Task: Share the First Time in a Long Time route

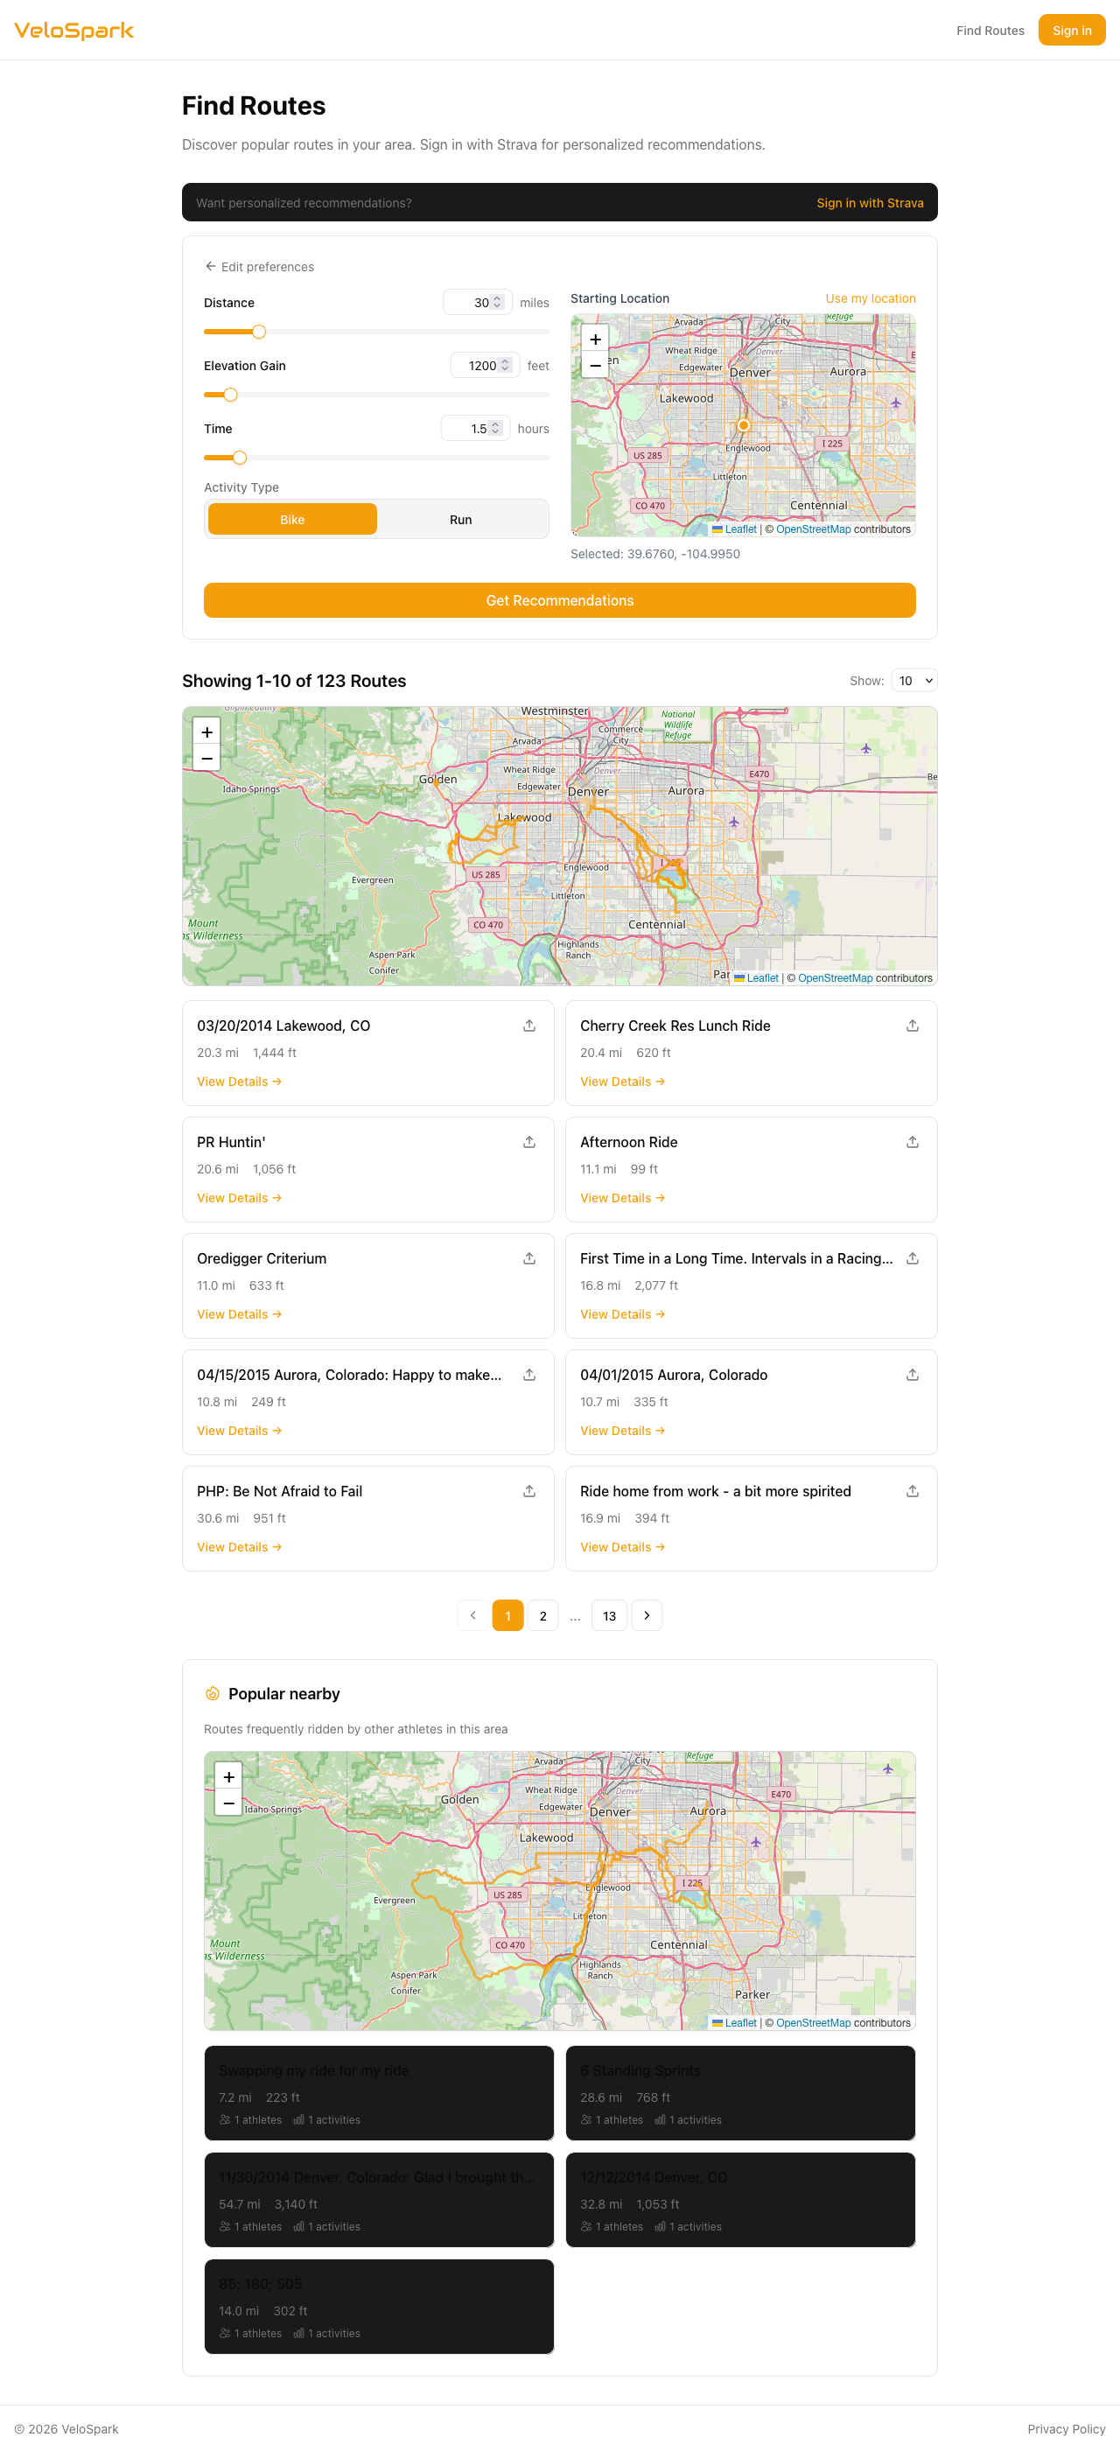Action: point(913,1259)
